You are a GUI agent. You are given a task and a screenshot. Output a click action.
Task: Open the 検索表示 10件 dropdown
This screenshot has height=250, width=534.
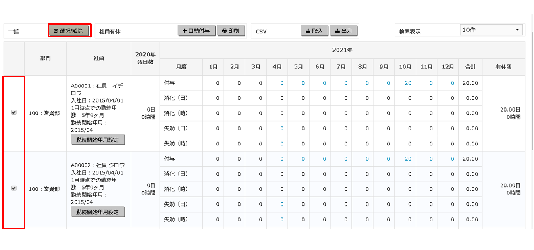(x=491, y=30)
